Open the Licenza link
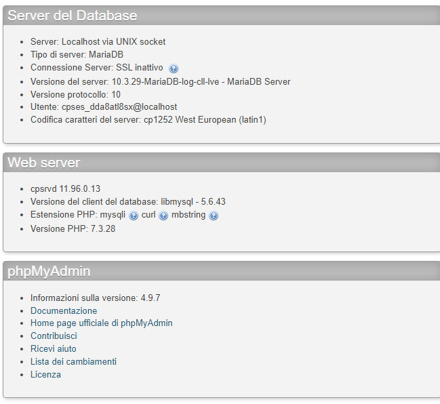The image size is (440, 404). coord(45,375)
